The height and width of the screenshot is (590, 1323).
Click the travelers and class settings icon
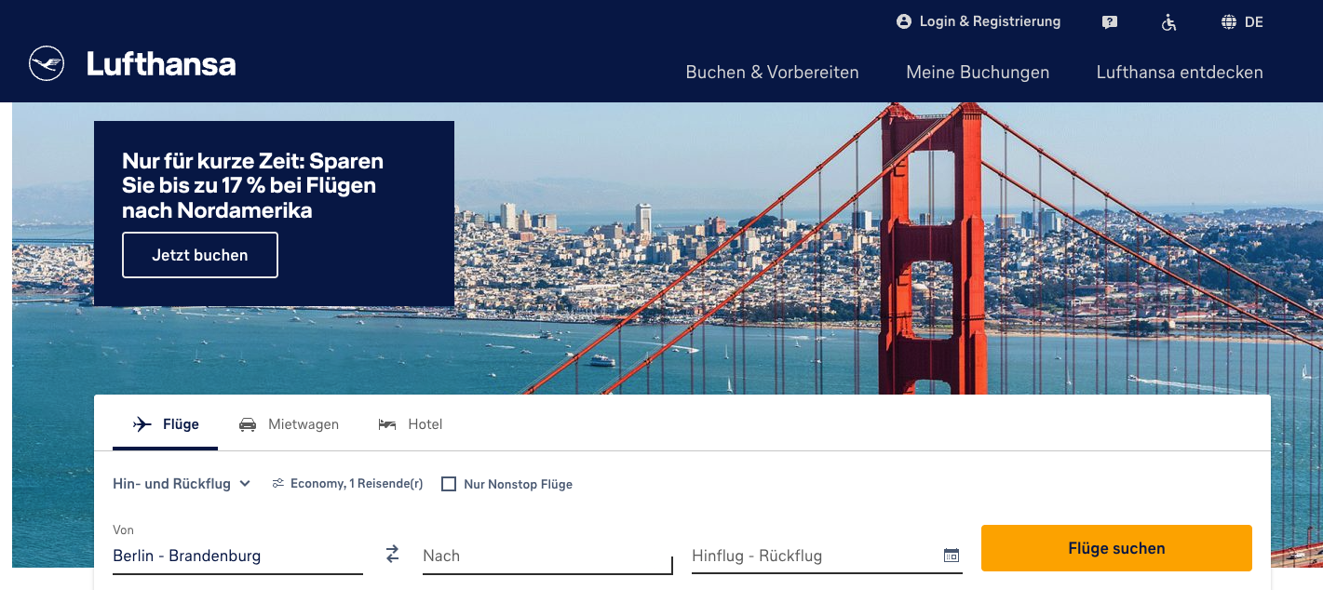click(277, 484)
